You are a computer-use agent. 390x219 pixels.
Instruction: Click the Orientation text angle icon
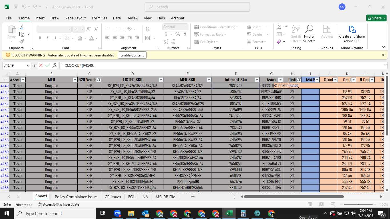point(130,29)
